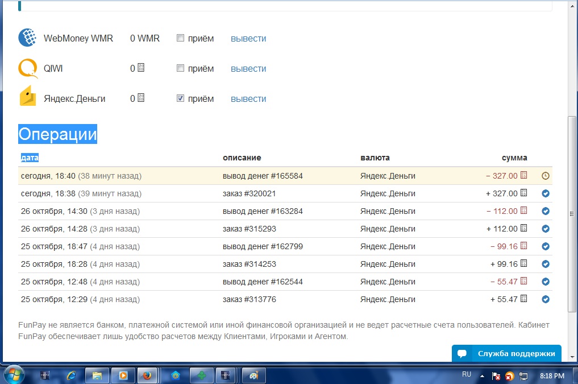
Task: Click the Яндекс.Деньги wallet icon
Action: 28,96
